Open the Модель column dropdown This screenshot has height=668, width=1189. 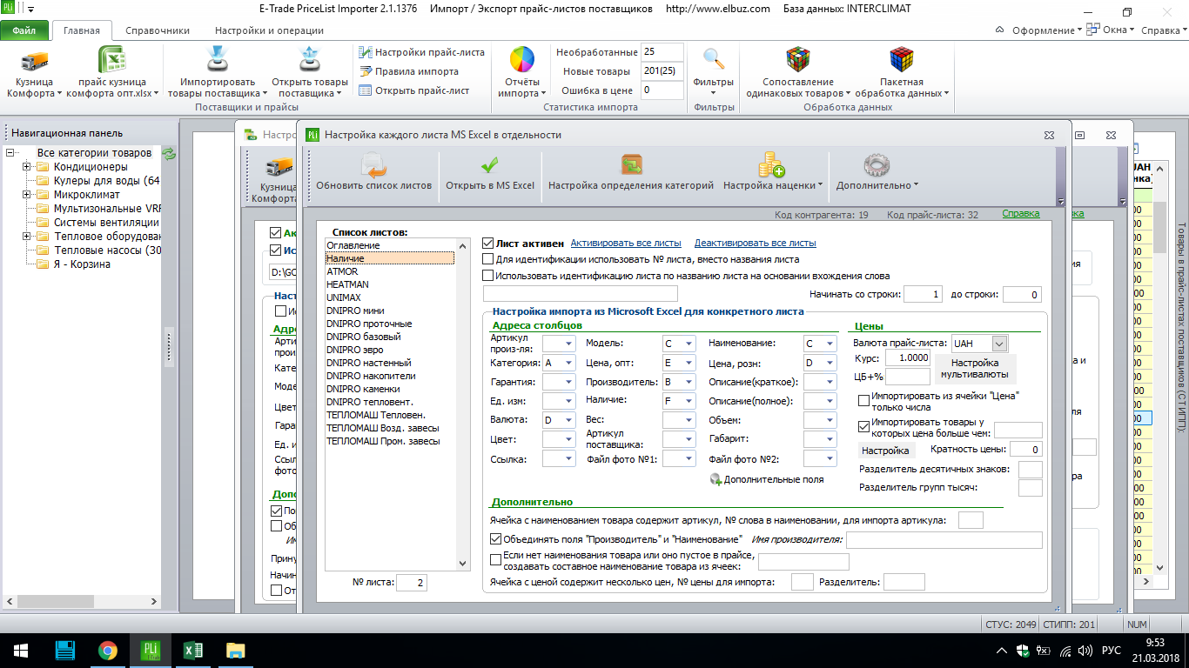coord(689,344)
